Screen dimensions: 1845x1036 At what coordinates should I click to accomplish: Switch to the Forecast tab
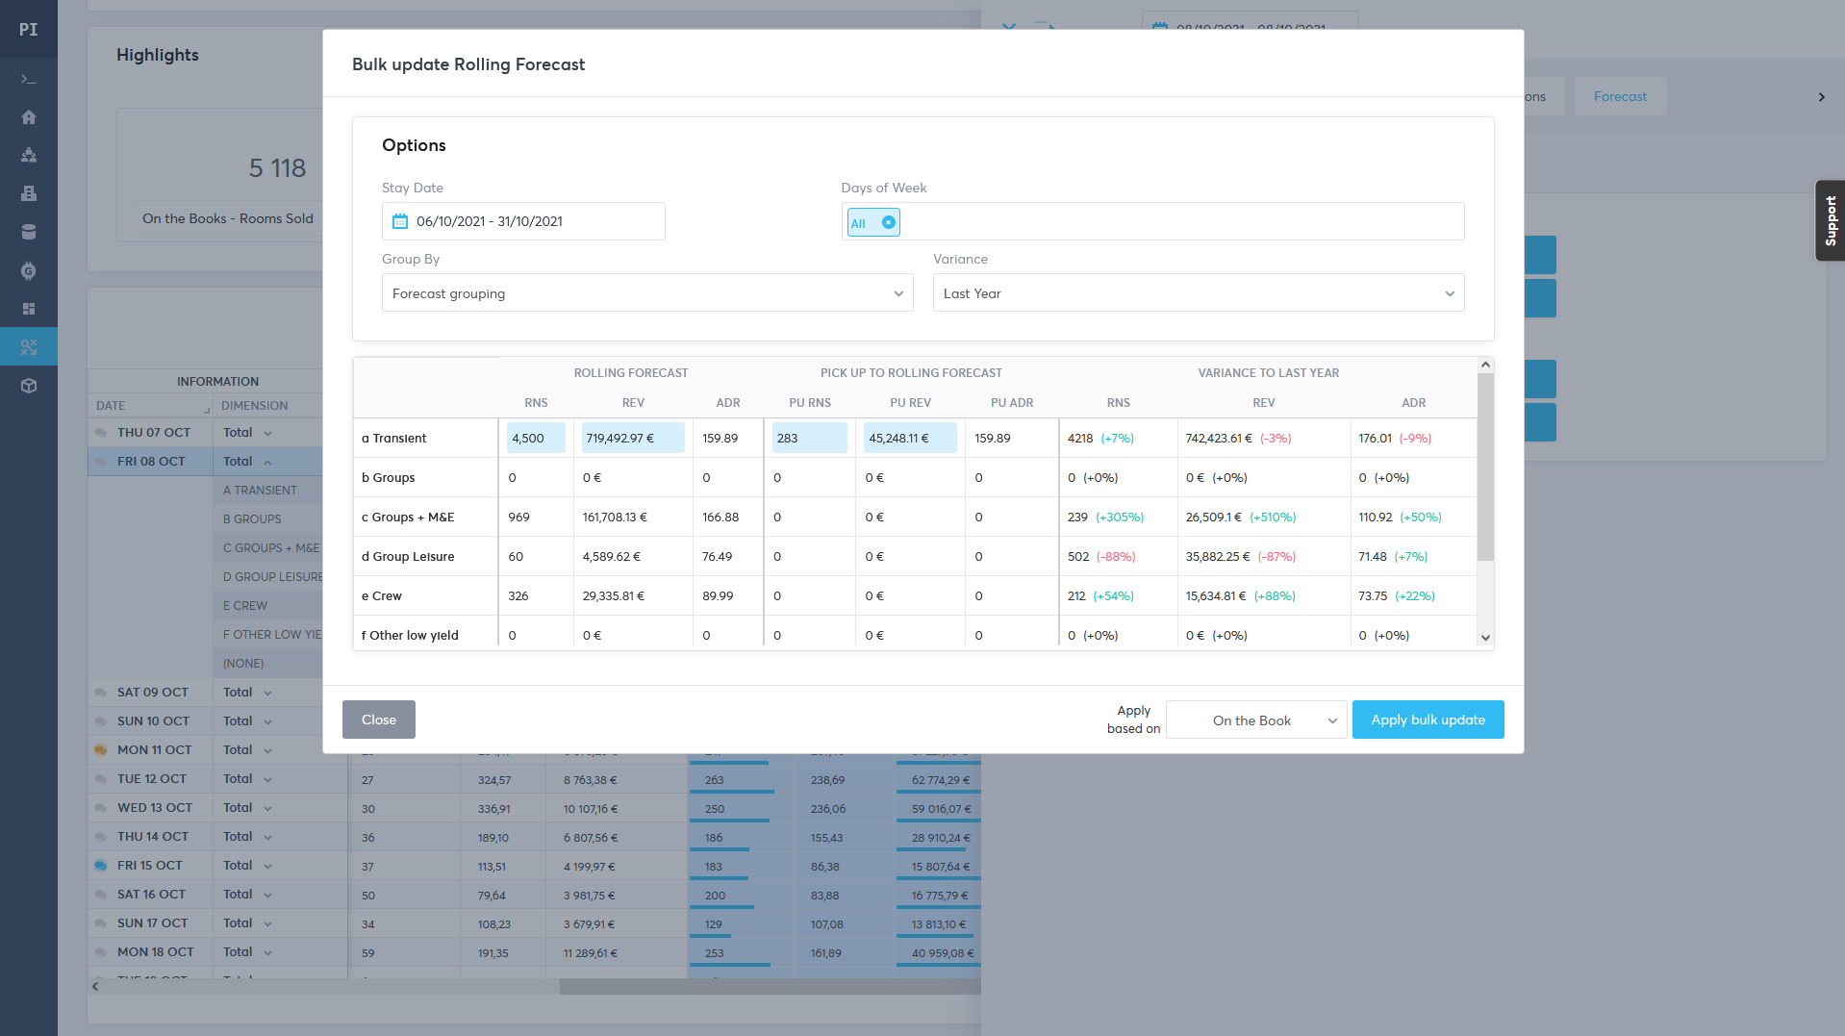(x=1620, y=96)
